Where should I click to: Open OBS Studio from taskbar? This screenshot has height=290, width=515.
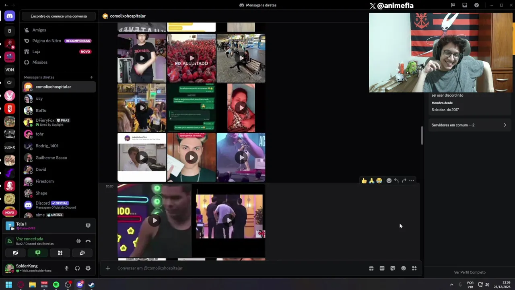pos(68,285)
